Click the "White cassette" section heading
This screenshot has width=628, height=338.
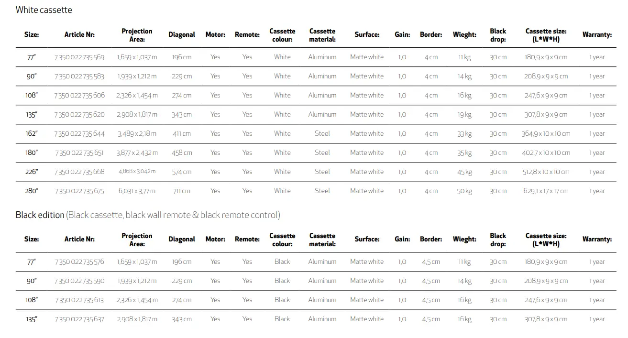44,10
